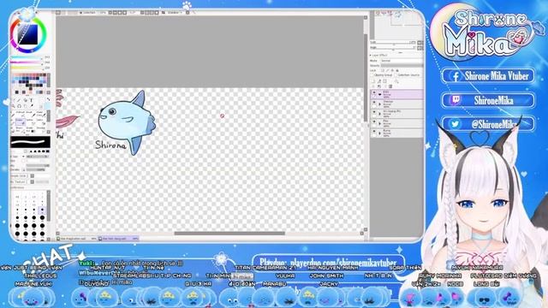Click the new layer folder icon
Image resolution: width=548 pixels, height=308 pixels.
384,81
